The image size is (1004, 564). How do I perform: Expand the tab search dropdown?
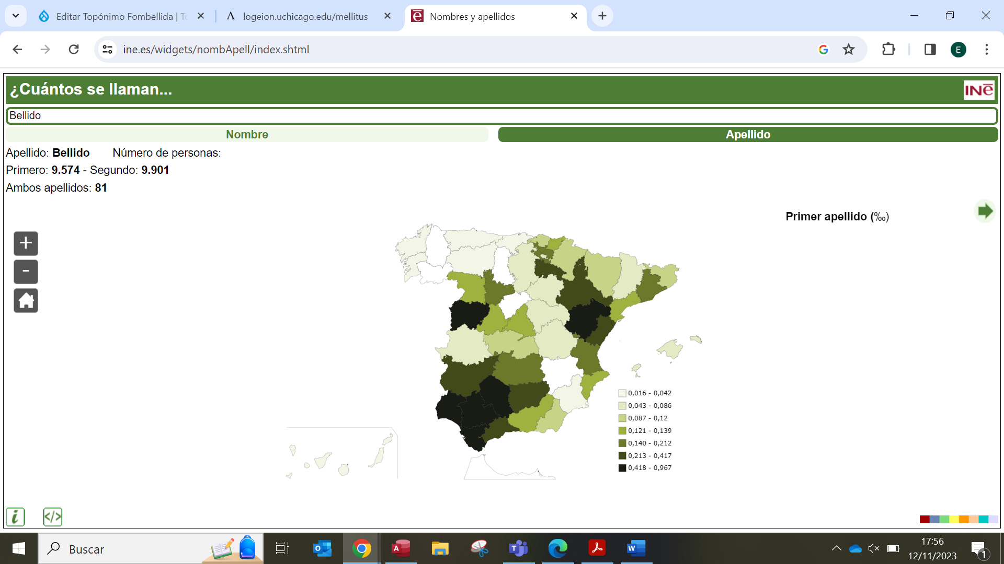tap(16, 16)
